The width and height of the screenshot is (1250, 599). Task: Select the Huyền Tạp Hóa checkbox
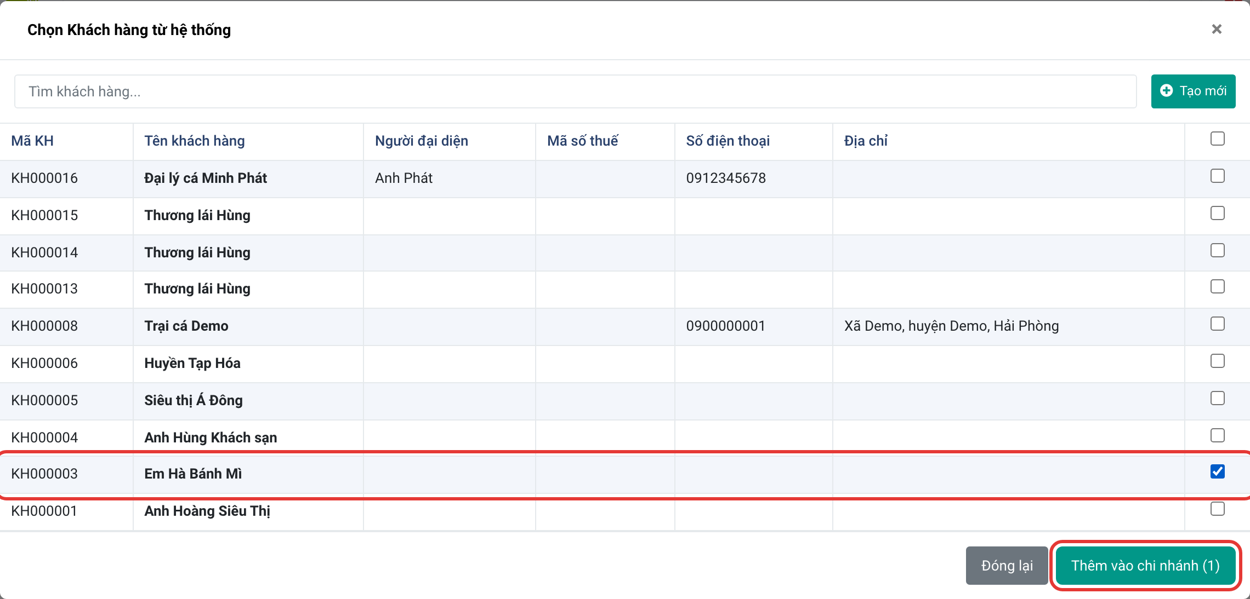[x=1217, y=361]
